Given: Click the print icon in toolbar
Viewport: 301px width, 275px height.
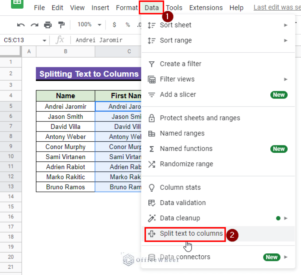Looking at the screenshot, I should click(x=48, y=25).
